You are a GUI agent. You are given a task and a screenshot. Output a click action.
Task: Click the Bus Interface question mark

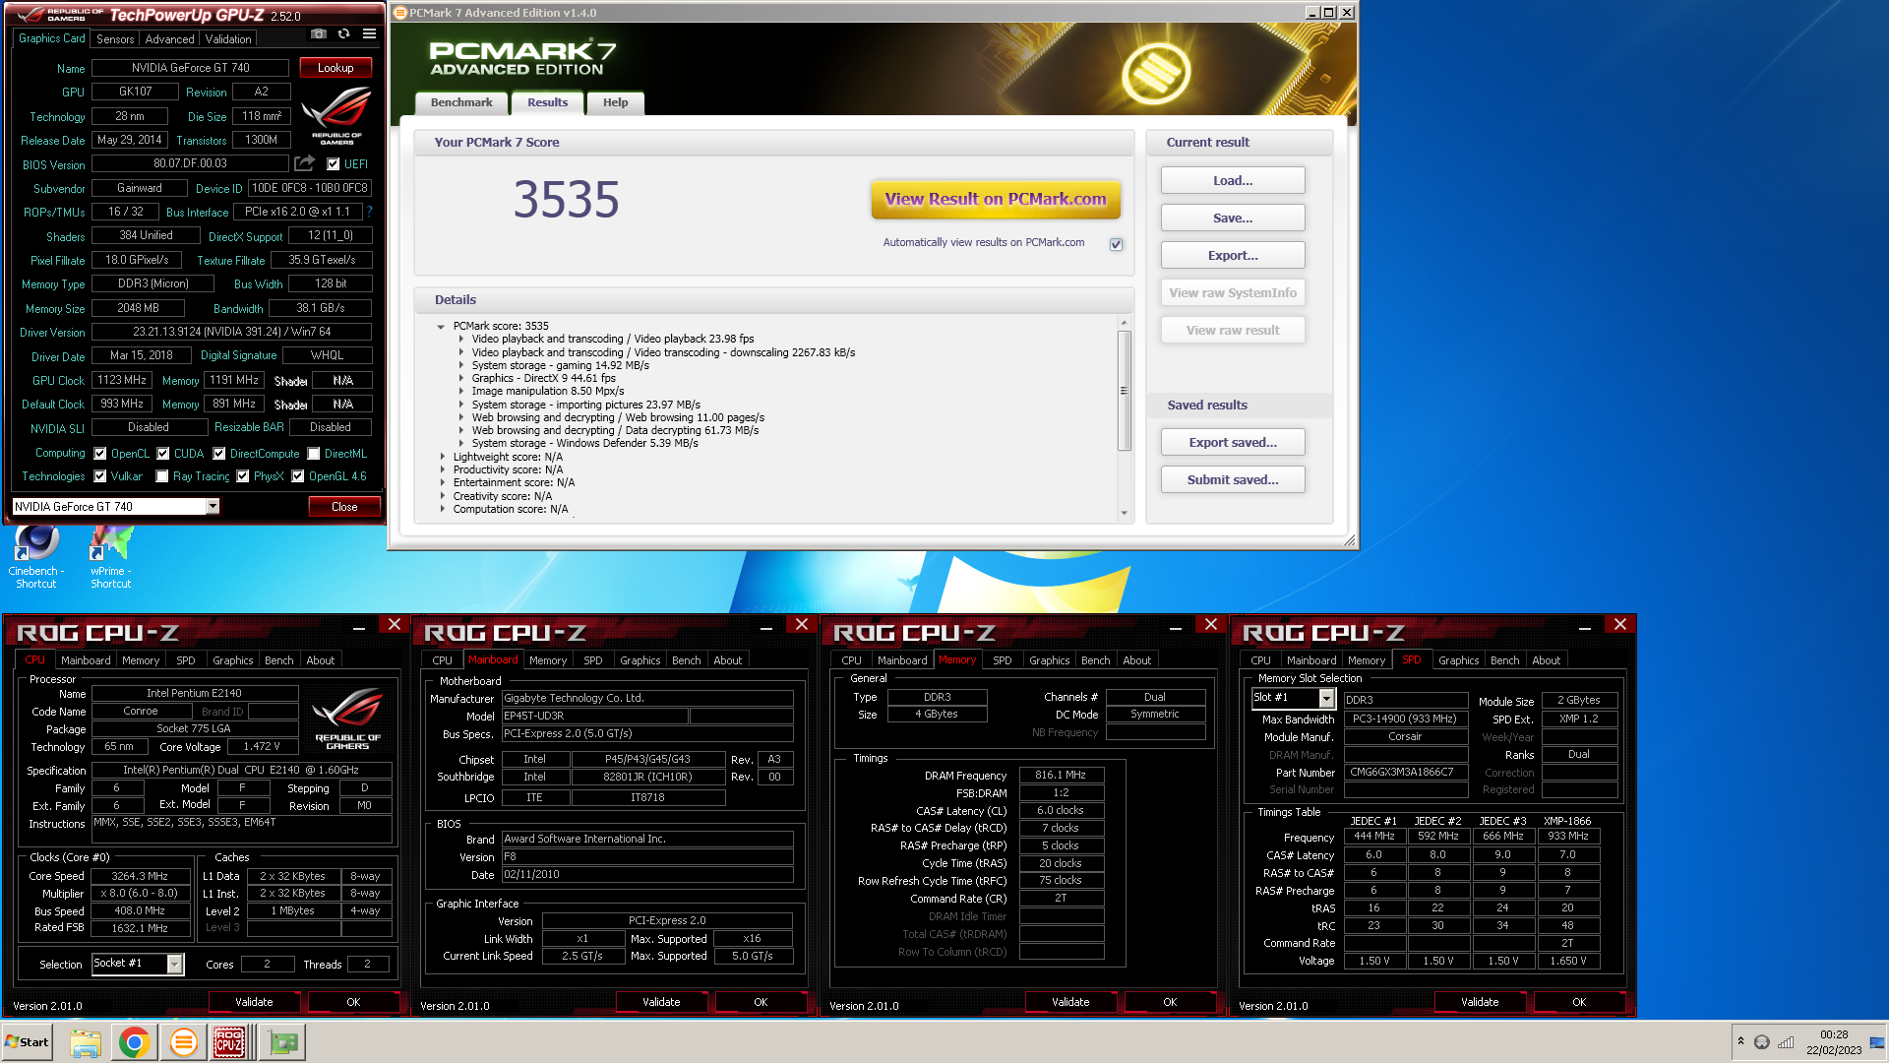click(x=369, y=212)
